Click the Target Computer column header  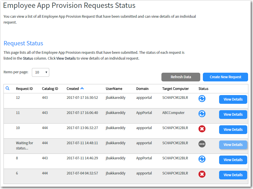[175, 88]
